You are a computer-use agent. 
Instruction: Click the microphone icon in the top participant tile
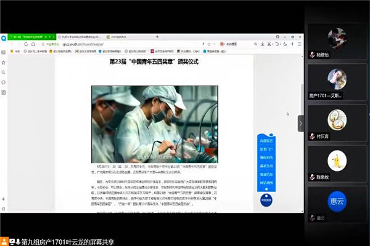point(312,55)
